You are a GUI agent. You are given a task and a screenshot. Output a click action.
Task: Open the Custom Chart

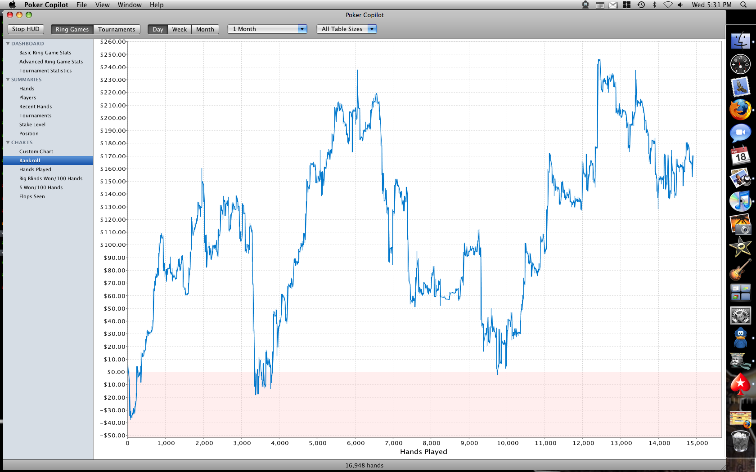pyautogui.click(x=36, y=151)
